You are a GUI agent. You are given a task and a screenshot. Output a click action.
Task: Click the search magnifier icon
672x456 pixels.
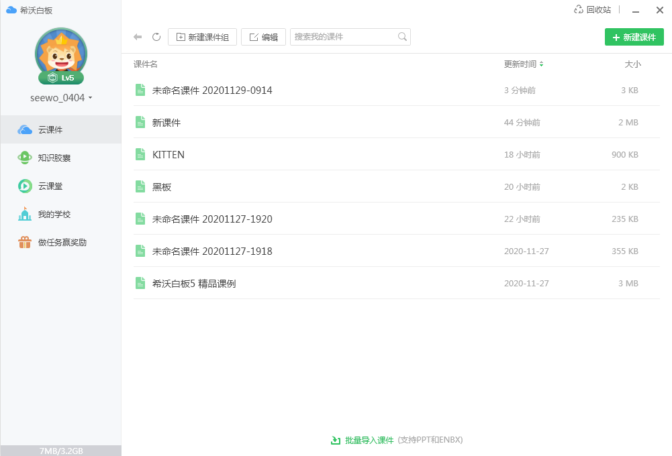[402, 37]
